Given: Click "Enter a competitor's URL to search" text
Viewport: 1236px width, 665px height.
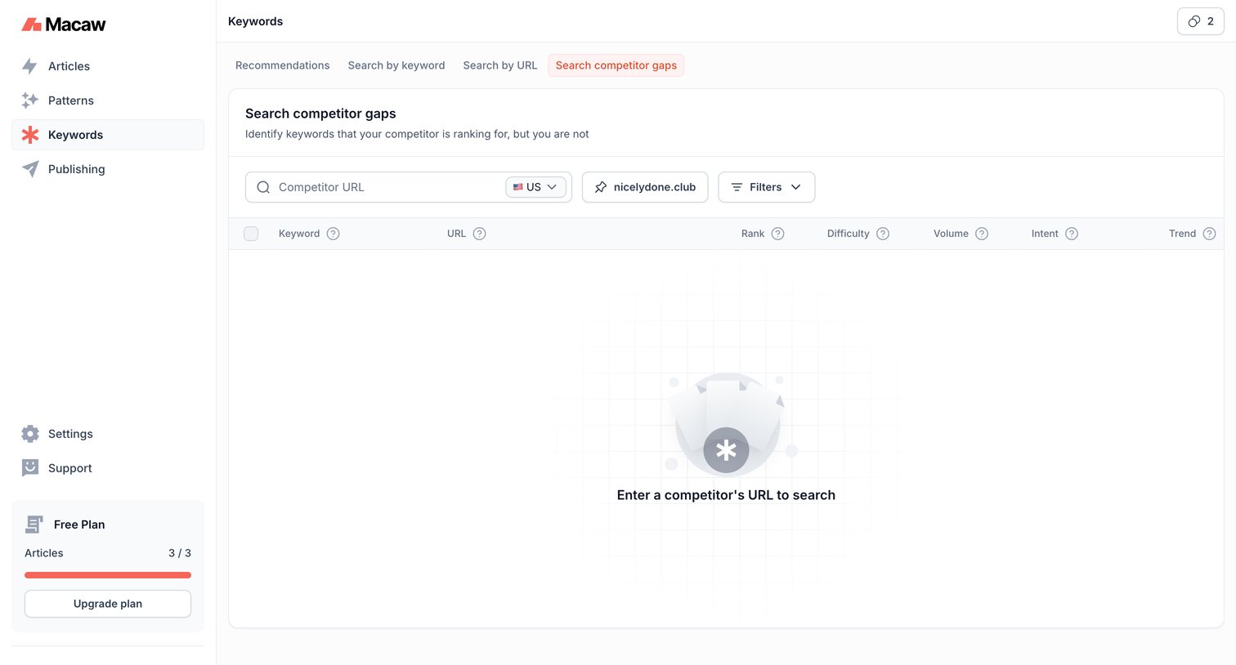Looking at the screenshot, I should point(726,495).
